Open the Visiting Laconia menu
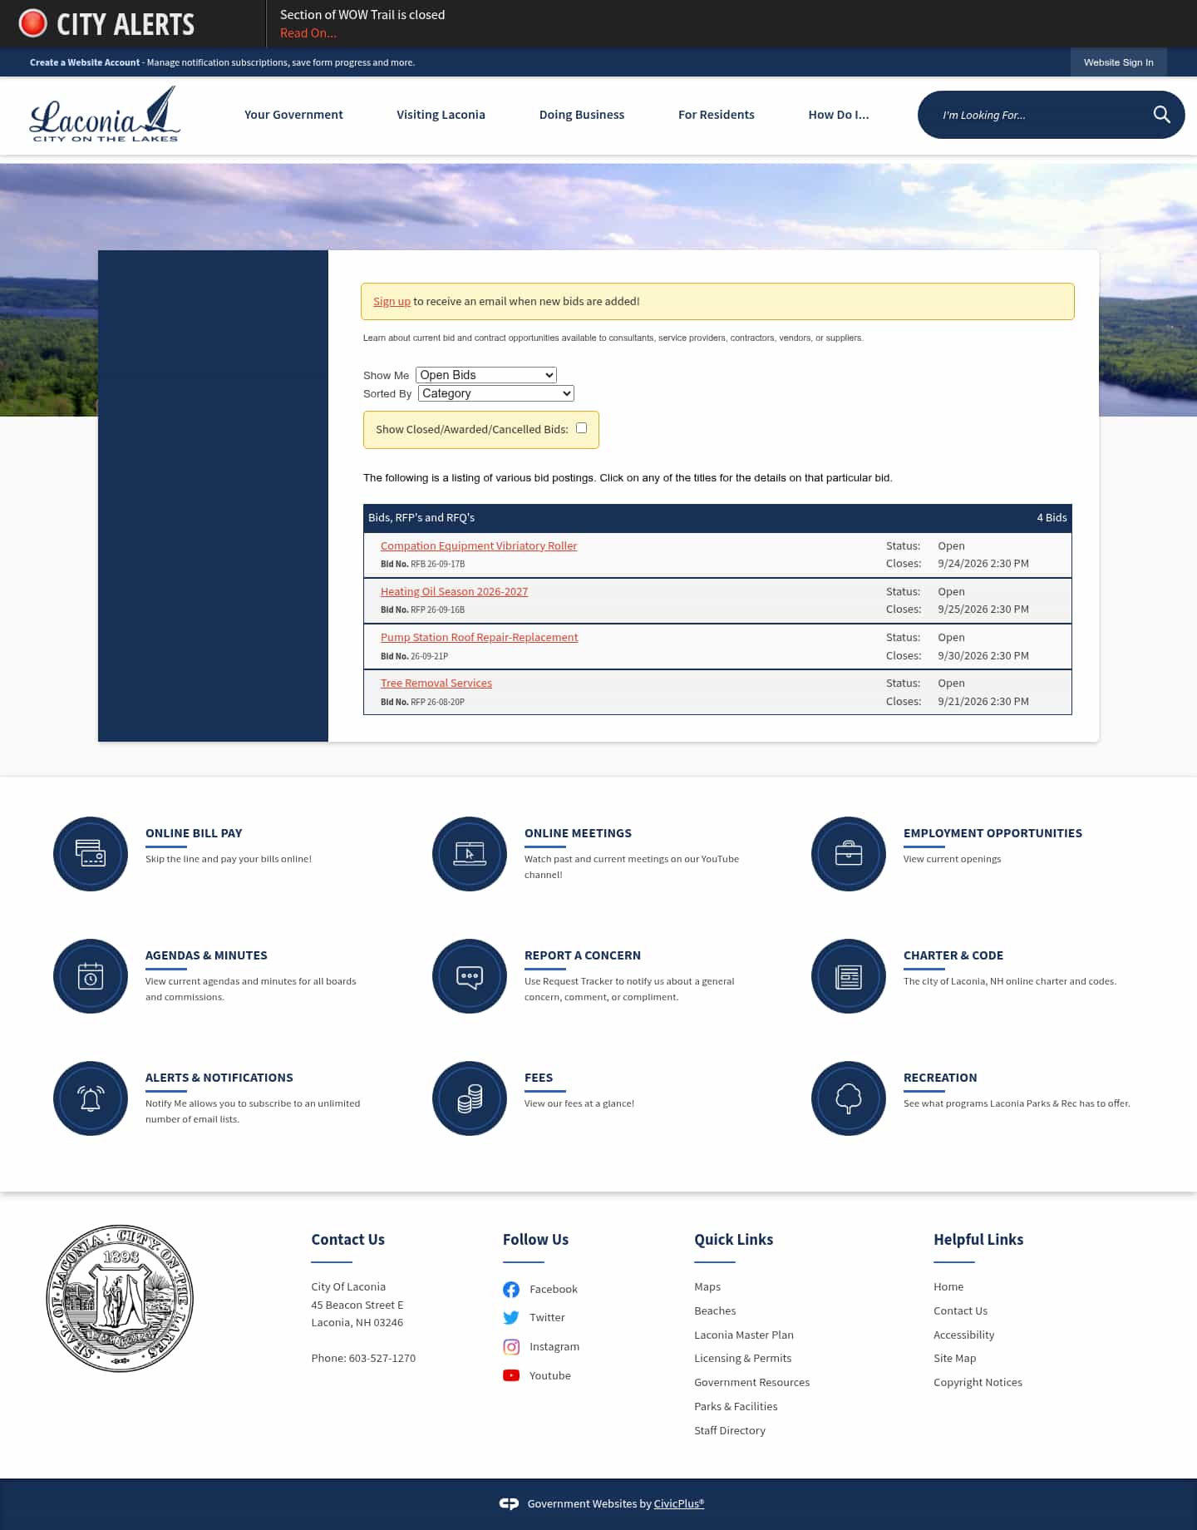This screenshot has height=1530, width=1197. pos(441,115)
